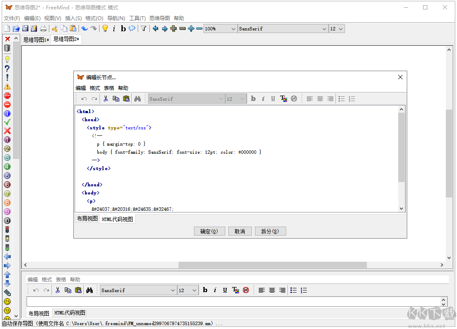Viewport: 457px width, 329px height.
Task: Click the Undo arrow in main toolbar
Action: 85,29
